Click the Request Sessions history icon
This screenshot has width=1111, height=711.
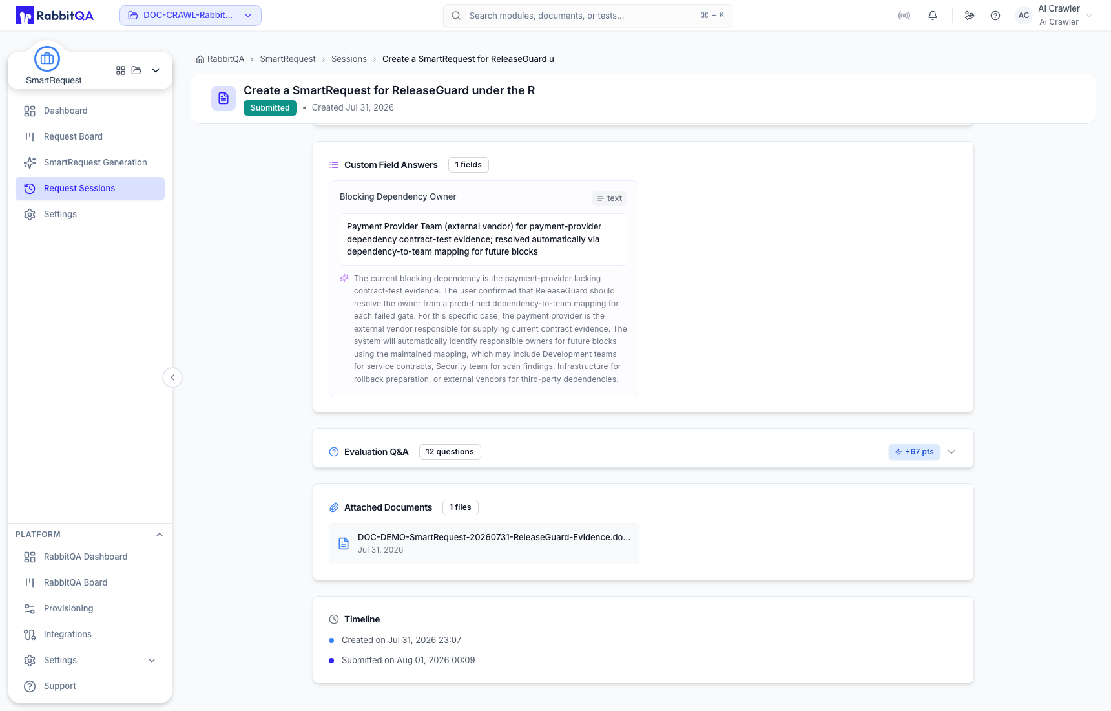coord(30,189)
